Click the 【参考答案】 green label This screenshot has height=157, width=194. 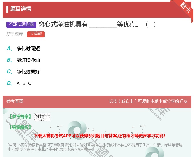pyautogui.click(x=20, y=116)
